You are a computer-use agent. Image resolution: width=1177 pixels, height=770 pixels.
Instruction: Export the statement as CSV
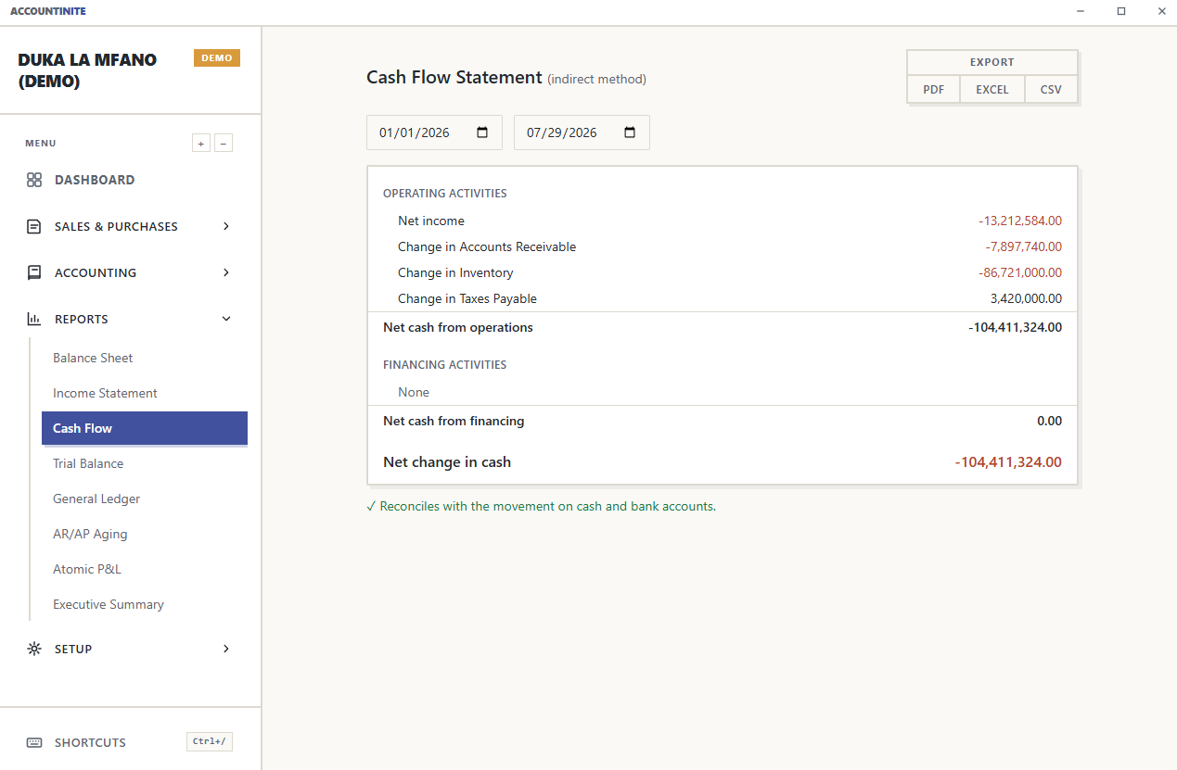pos(1051,90)
